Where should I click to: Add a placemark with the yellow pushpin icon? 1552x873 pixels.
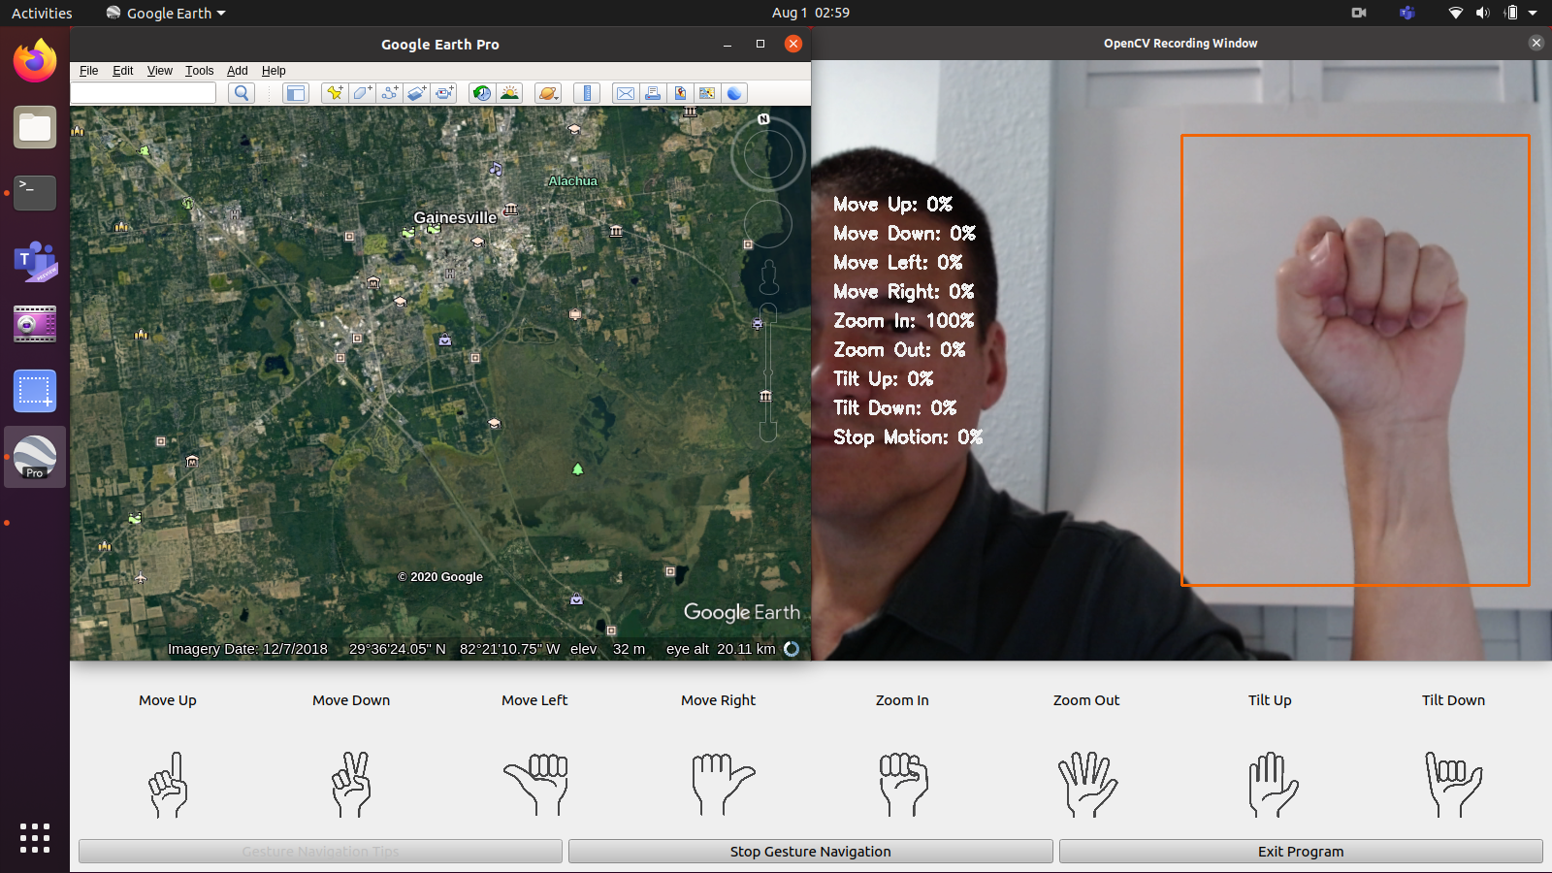(335, 93)
